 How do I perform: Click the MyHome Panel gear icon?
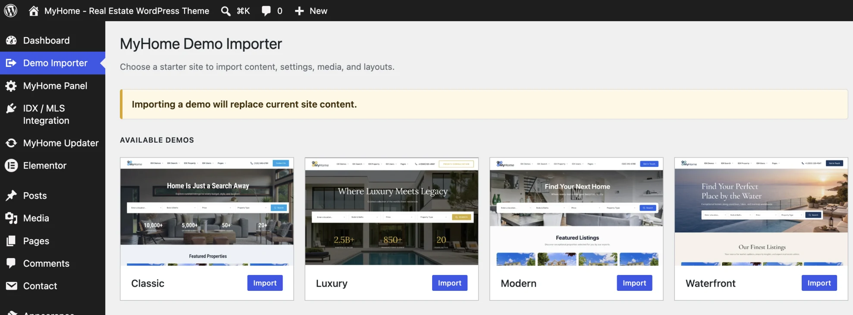tap(11, 86)
